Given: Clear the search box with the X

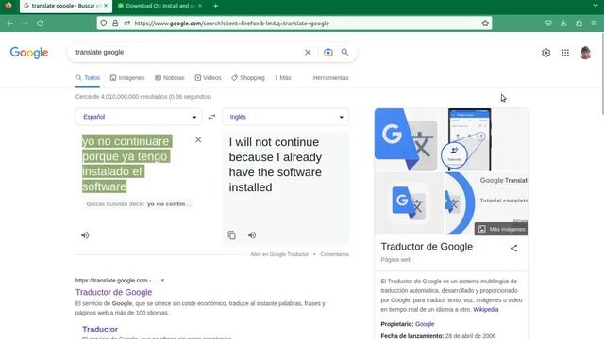Looking at the screenshot, I should [308, 53].
